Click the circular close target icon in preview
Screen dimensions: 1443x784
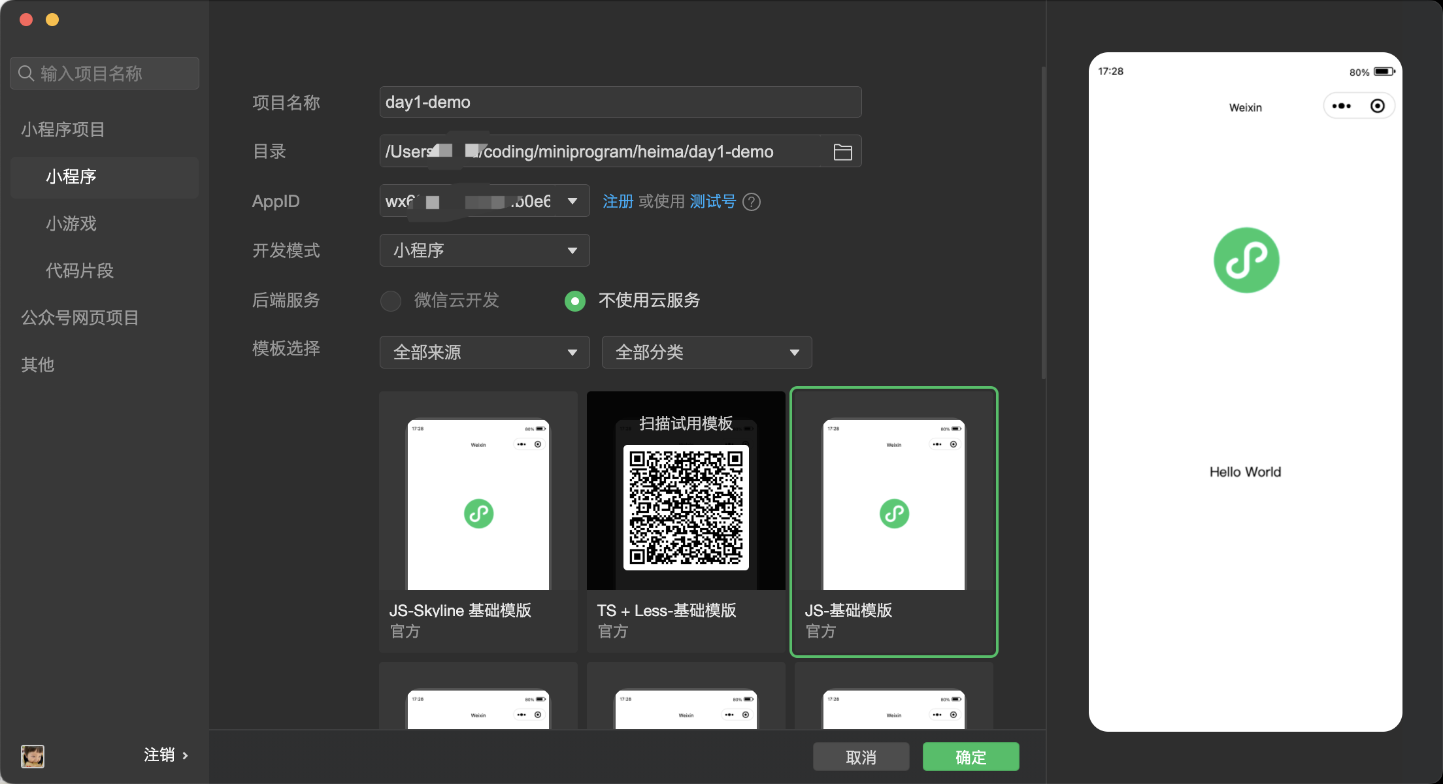pyautogui.click(x=1377, y=106)
